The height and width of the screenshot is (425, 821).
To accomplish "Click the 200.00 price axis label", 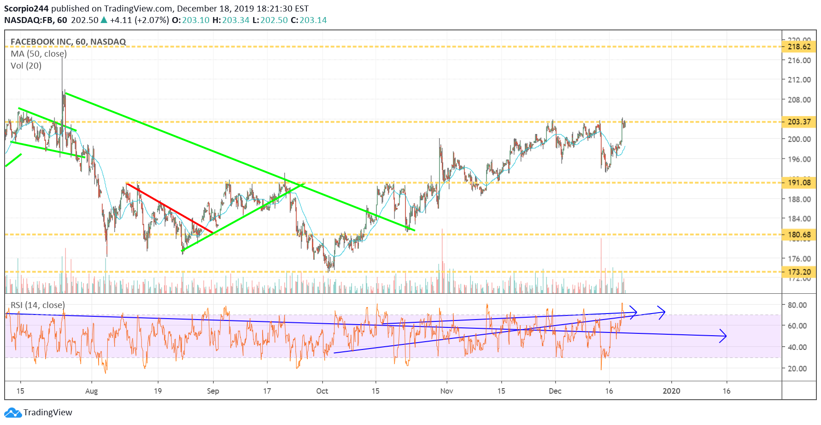I will (799, 139).
